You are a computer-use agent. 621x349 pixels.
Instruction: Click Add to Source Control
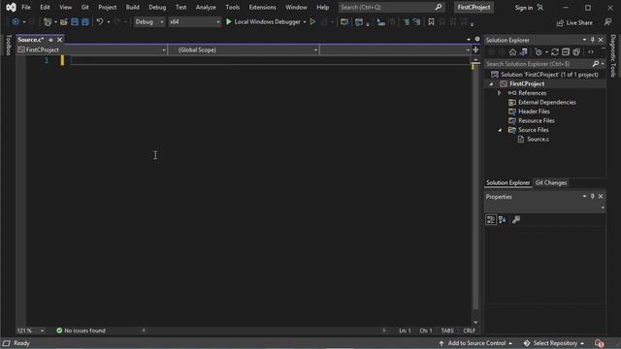(476, 343)
